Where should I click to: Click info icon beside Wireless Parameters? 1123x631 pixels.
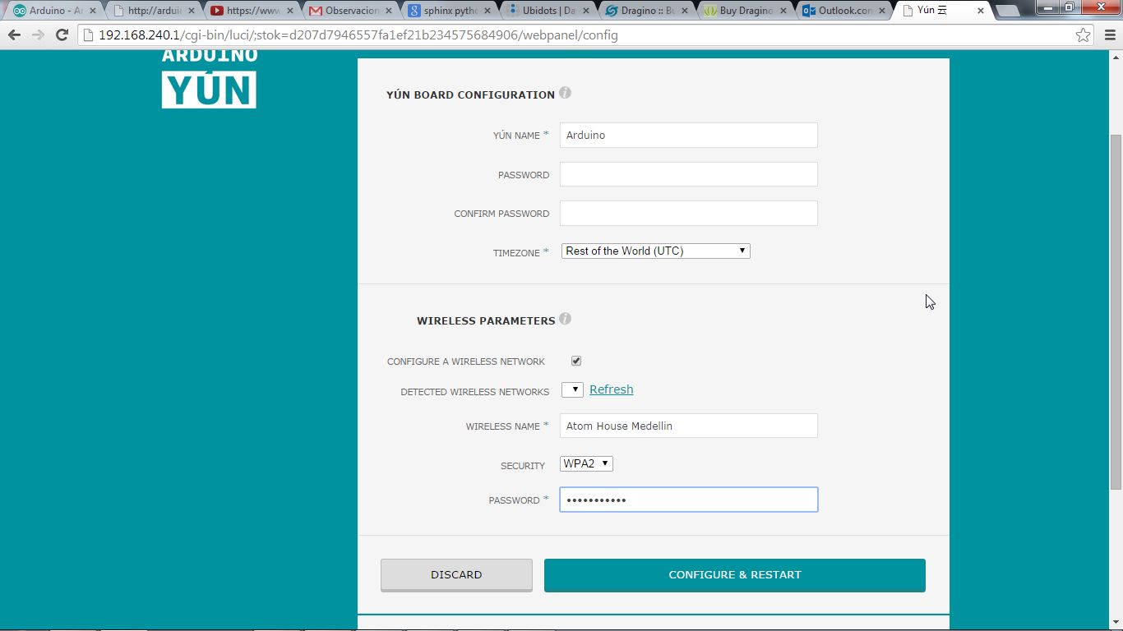tap(565, 319)
